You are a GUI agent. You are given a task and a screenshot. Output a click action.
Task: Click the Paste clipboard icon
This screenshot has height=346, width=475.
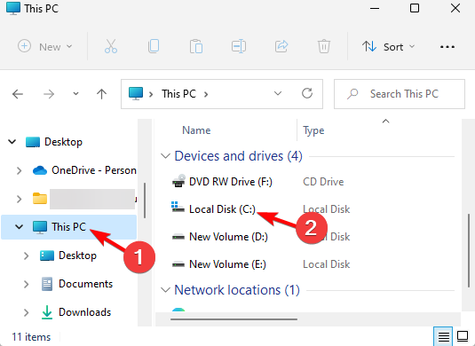(x=196, y=47)
